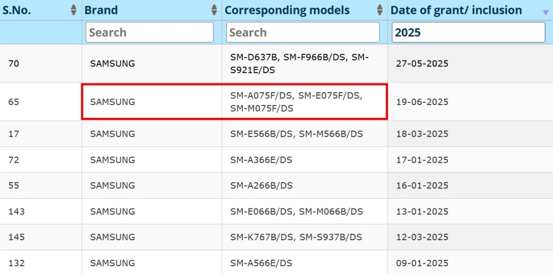Select serial number 70 cell
This screenshot has height=274, width=553.
[x=41, y=64]
